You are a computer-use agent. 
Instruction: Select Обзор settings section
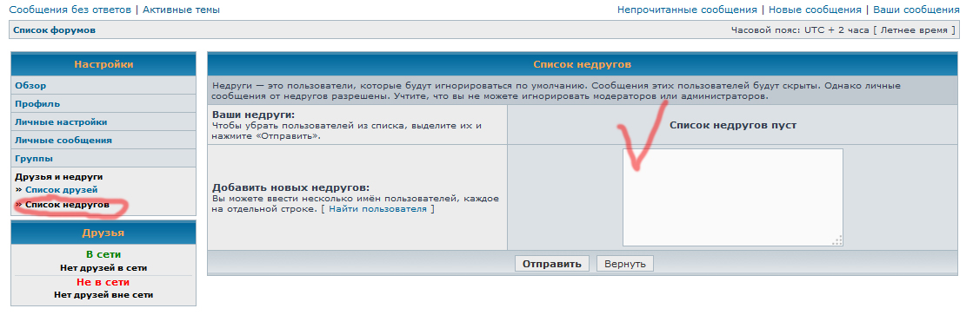click(30, 85)
